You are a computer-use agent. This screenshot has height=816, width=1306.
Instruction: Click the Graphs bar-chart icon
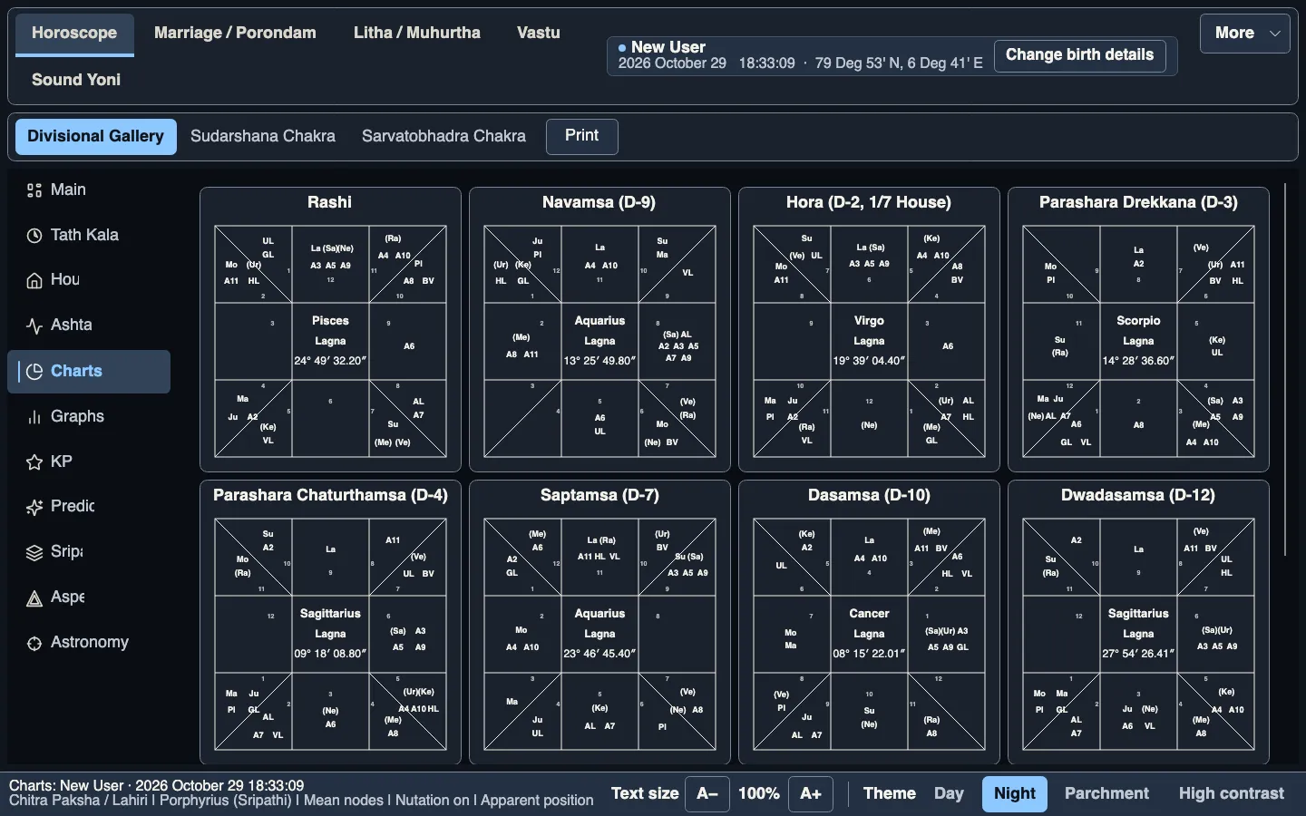tap(34, 417)
